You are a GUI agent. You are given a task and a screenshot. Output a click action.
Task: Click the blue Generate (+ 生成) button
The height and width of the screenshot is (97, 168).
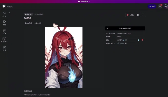coord(152,6)
